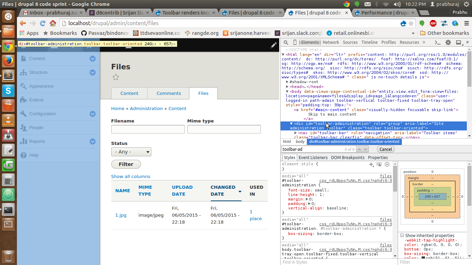The height and width of the screenshot is (265, 472).
Task: Change DevTools dock side icon
Action: (459, 42)
